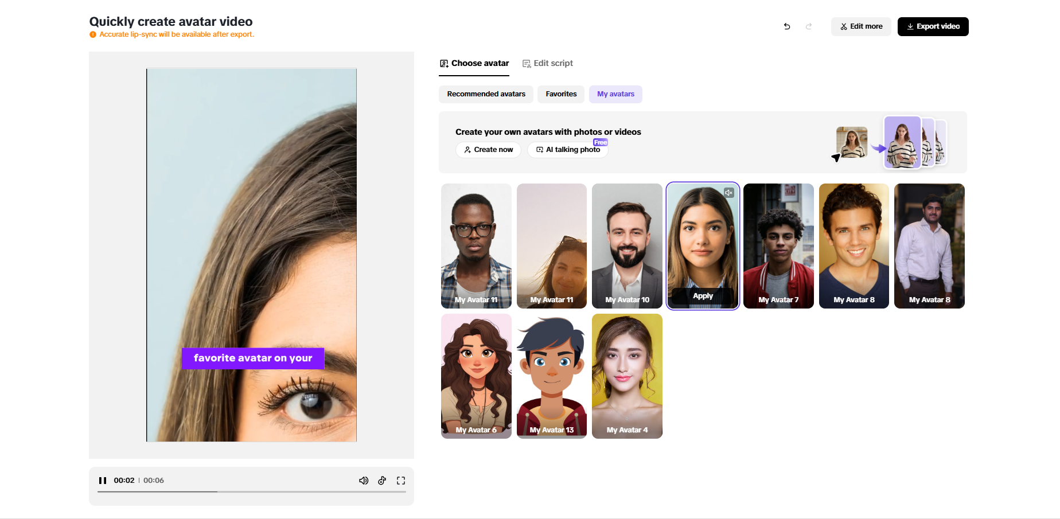
Task: Apply the highlighted female avatar
Action: pyautogui.click(x=702, y=296)
